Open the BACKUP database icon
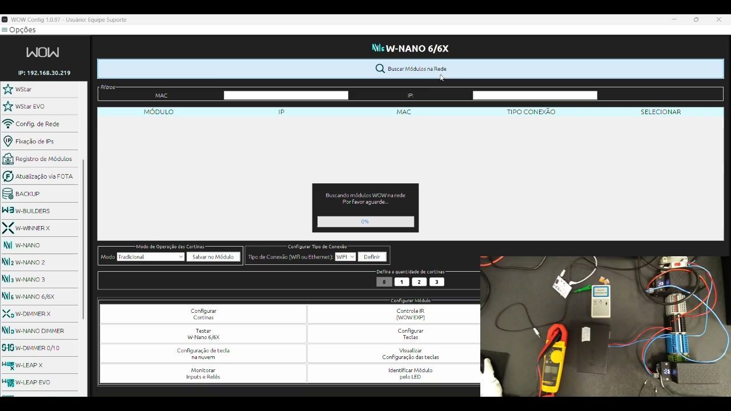 click(x=8, y=194)
